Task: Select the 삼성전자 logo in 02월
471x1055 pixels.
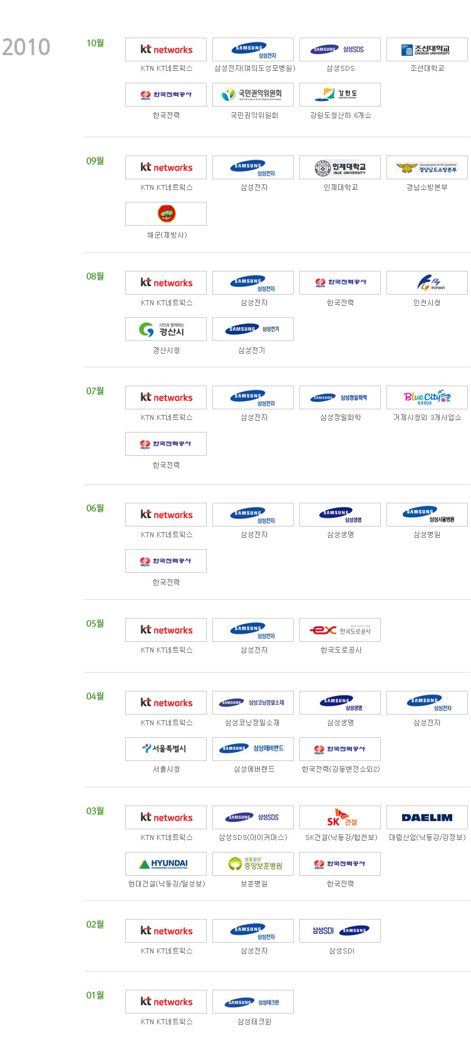Action: pos(253,931)
